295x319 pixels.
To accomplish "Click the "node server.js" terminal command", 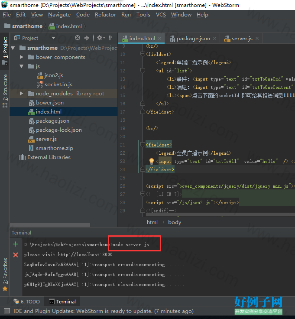I will (x=131, y=244).
